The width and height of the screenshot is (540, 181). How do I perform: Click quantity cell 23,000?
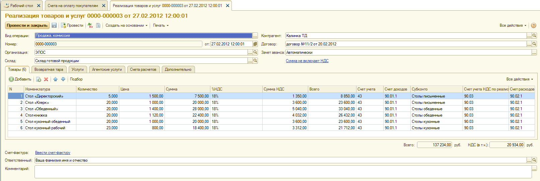97,128
